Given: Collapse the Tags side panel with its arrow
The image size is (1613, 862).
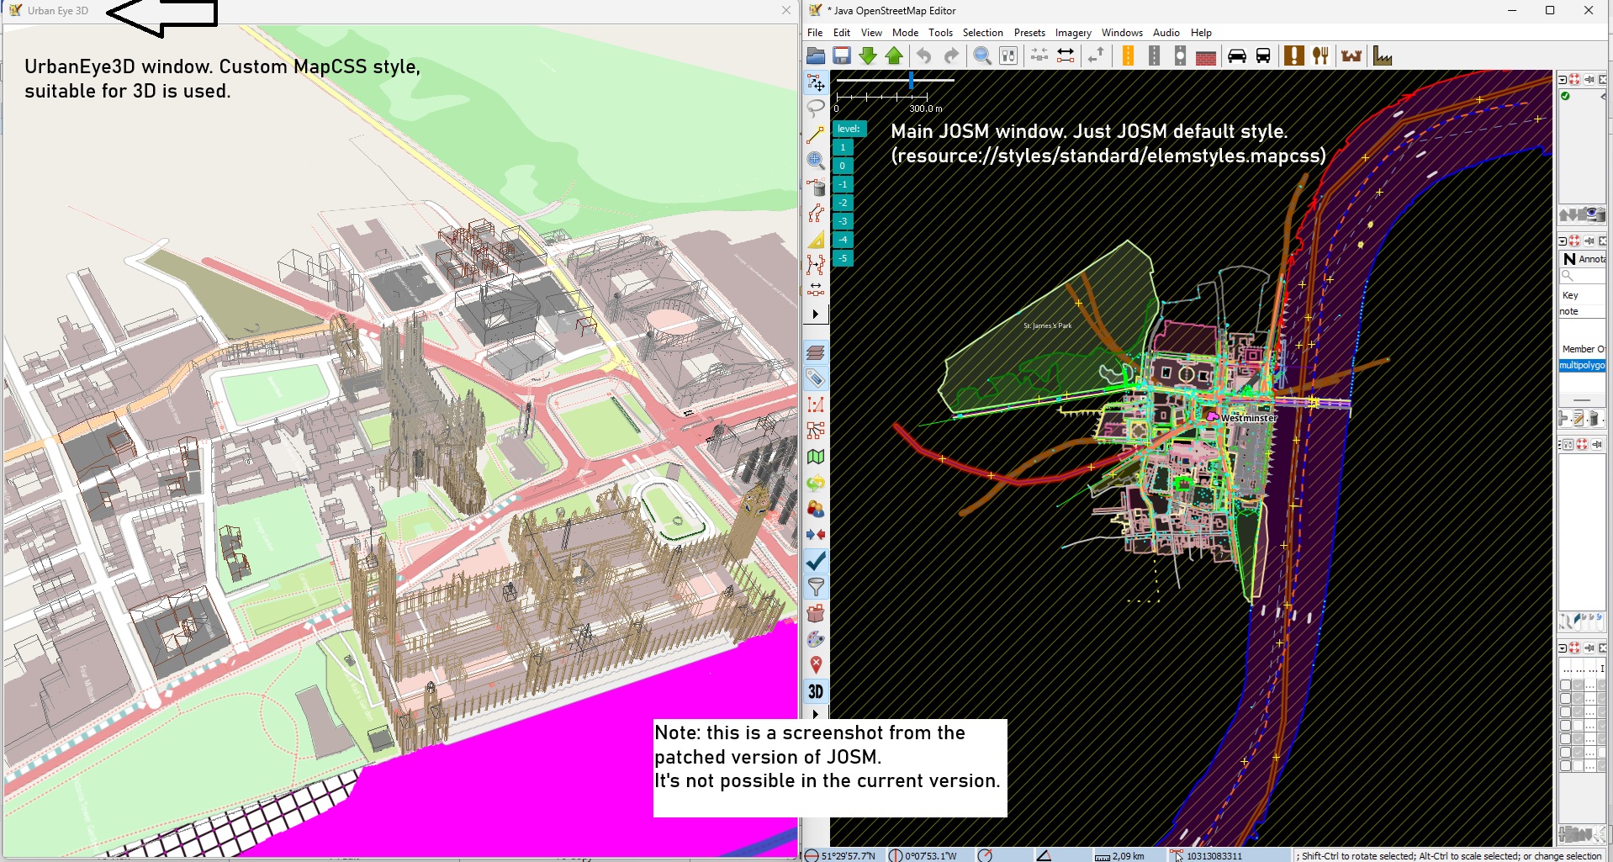Looking at the screenshot, I should point(1562,241).
